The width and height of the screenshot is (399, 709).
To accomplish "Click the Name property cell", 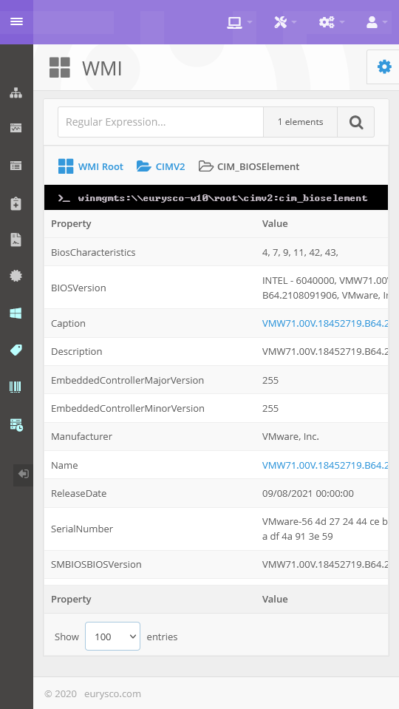I will (x=149, y=465).
